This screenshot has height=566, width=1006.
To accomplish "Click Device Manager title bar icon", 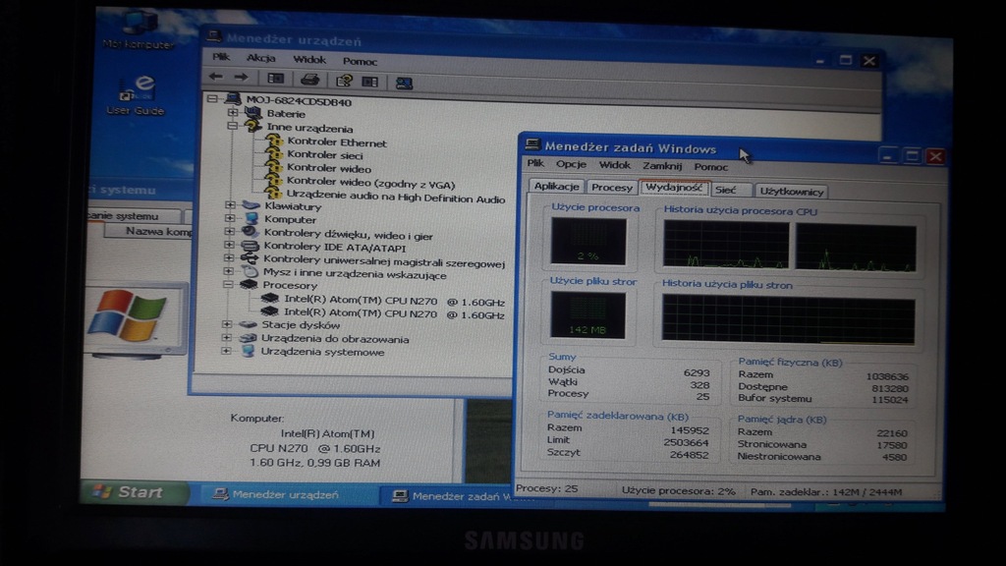I will click(213, 37).
